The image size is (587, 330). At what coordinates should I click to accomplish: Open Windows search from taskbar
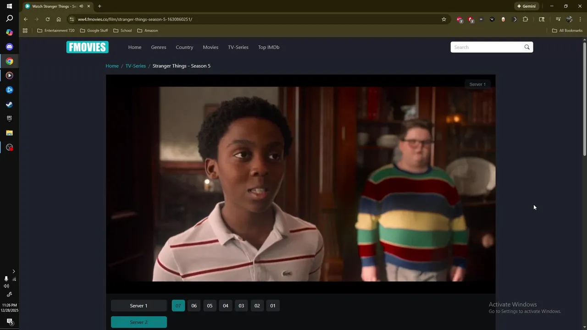(9, 19)
